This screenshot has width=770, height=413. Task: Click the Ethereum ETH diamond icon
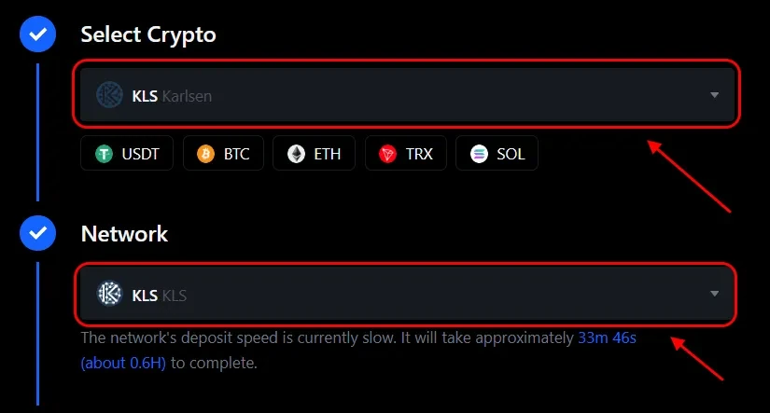click(296, 154)
